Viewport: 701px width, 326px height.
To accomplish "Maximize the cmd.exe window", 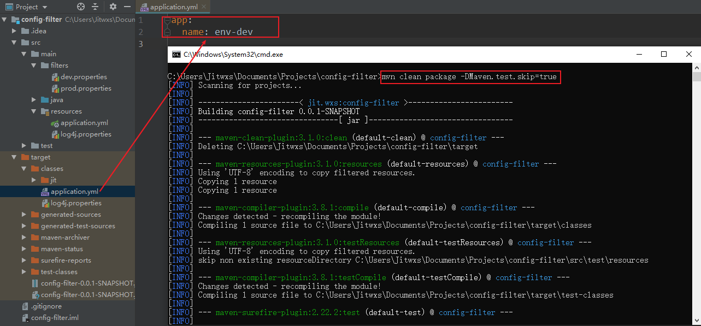I will [664, 55].
